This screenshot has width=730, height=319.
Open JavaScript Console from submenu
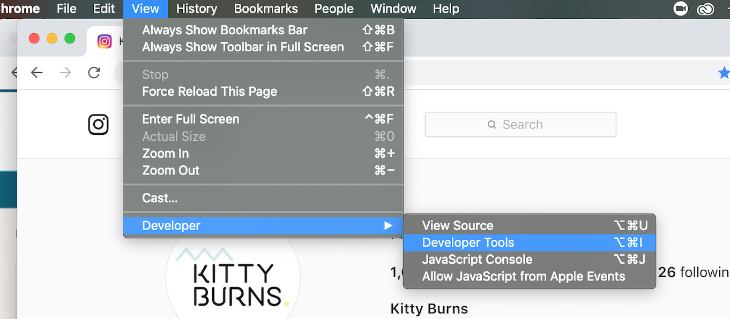(529, 260)
